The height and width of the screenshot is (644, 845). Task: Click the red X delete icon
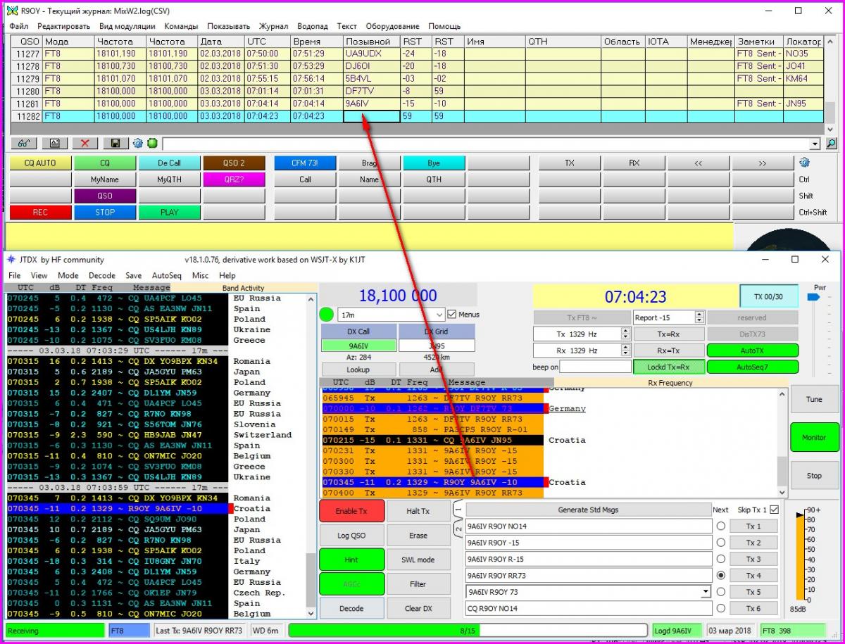(x=84, y=143)
